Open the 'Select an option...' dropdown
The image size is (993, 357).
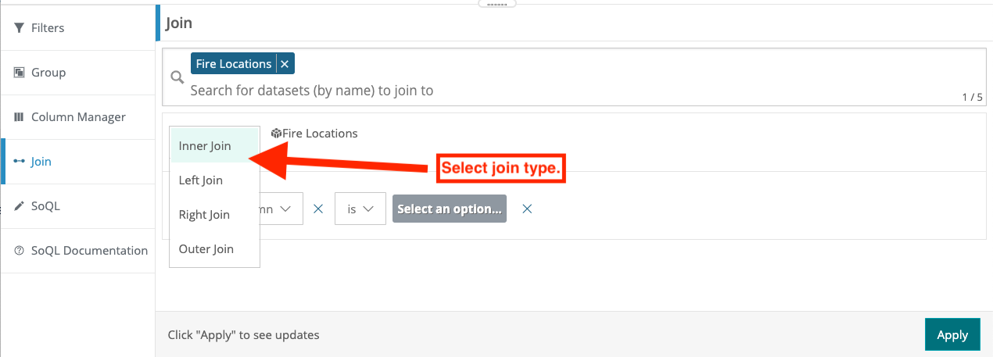tap(450, 209)
